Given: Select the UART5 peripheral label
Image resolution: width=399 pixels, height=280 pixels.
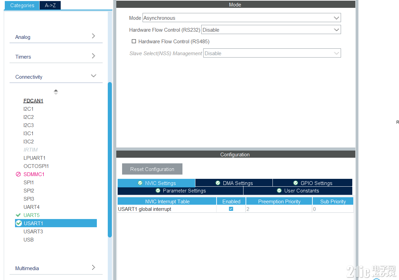Looking at the screenshot, I should (32, 215).
